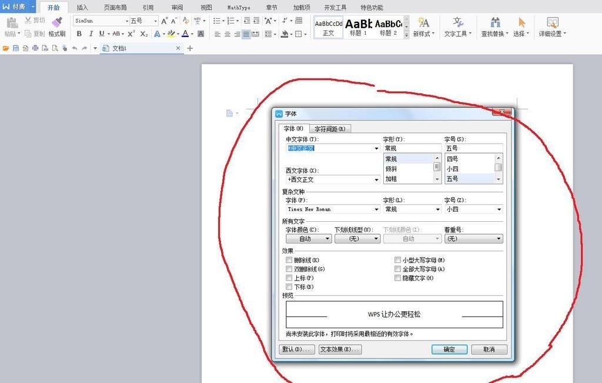The height and width of the screenshot is (383, 602).
Task: Apply underline (U) formatting
Action: pyautogui.click(x=101, y=34)
